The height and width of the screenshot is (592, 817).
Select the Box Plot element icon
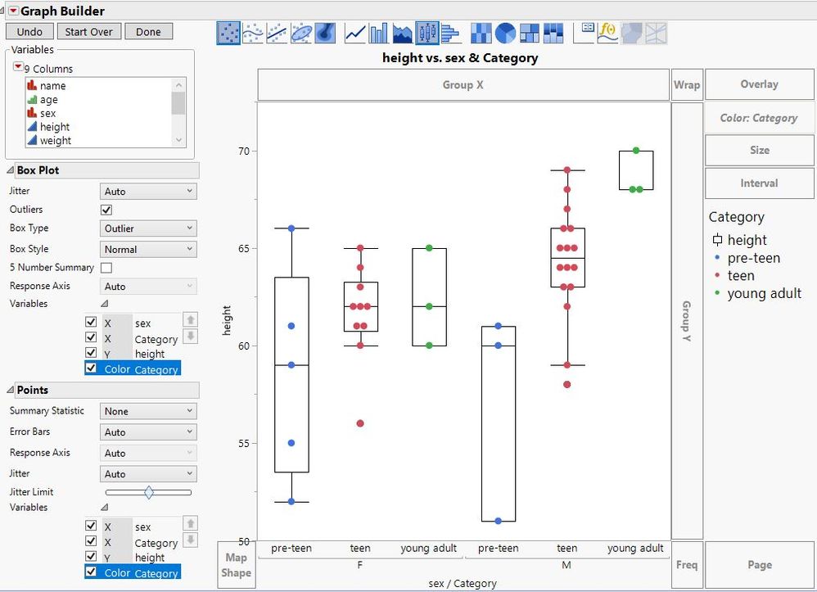[425, 33]
